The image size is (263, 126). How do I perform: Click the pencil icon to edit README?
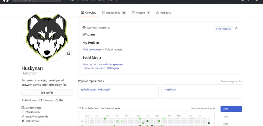(x=236, y=28)
